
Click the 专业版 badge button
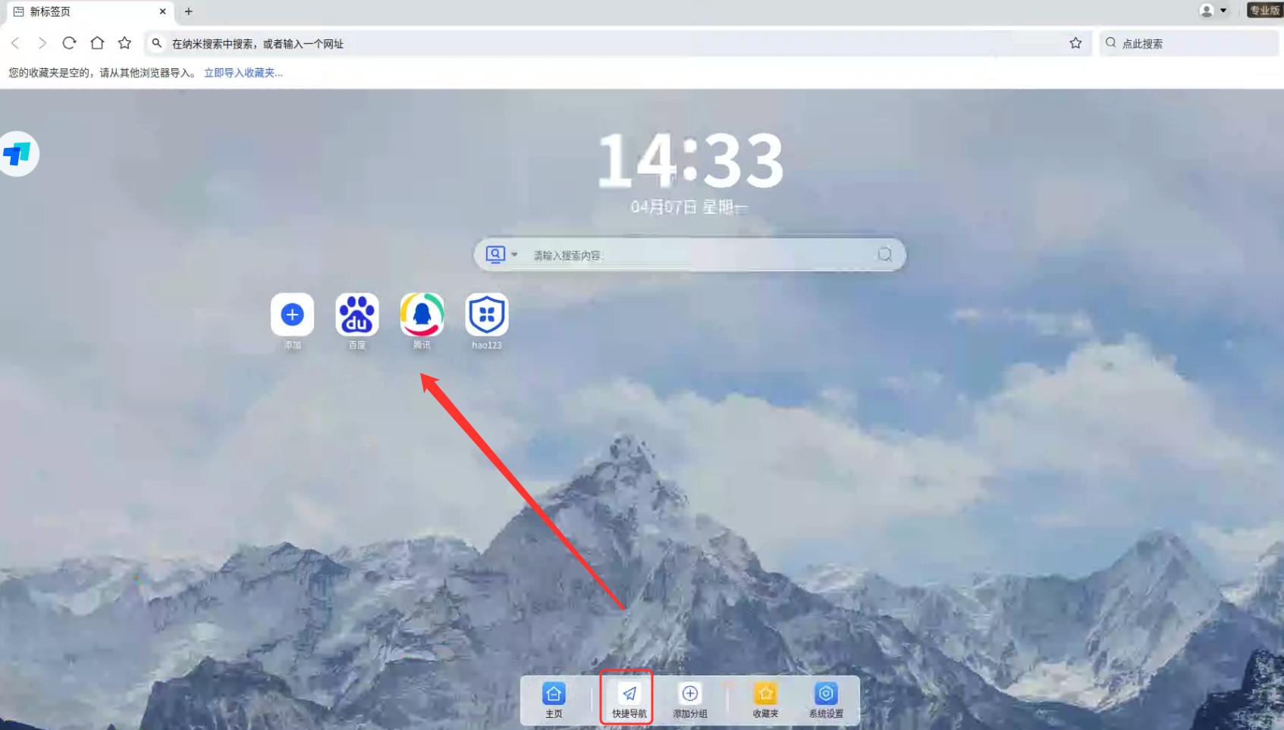point(1264,11)
